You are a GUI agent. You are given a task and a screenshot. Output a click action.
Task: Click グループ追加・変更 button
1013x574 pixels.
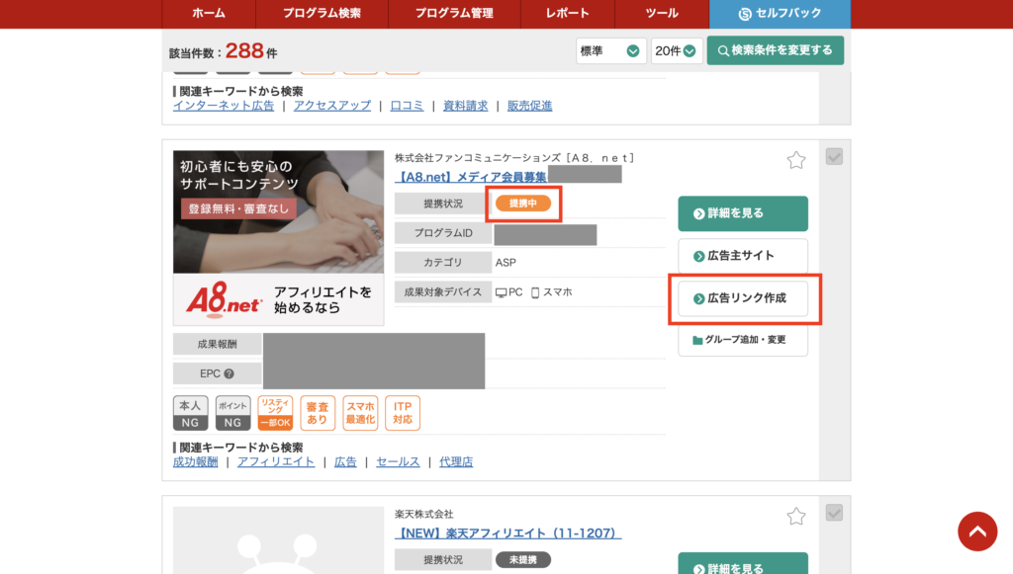(743, 340)
